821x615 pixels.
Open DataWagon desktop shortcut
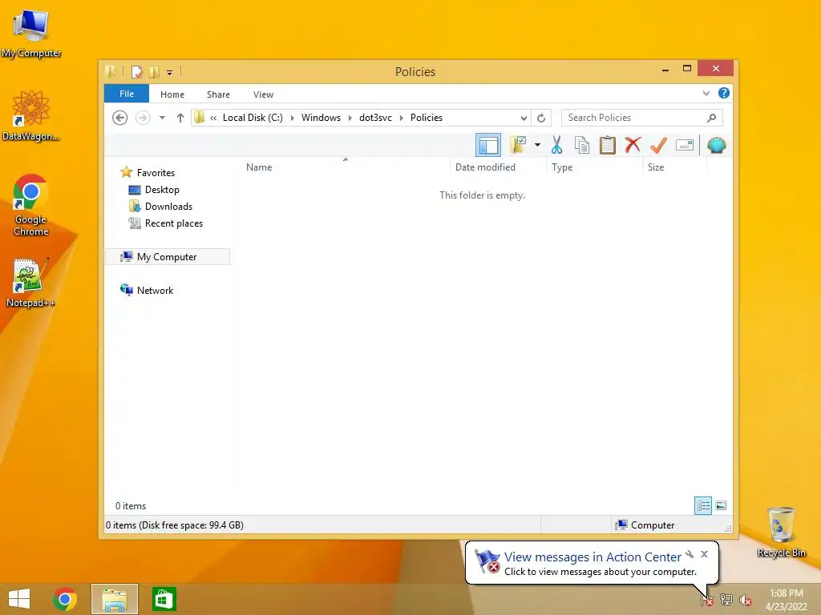coord(31,115)
